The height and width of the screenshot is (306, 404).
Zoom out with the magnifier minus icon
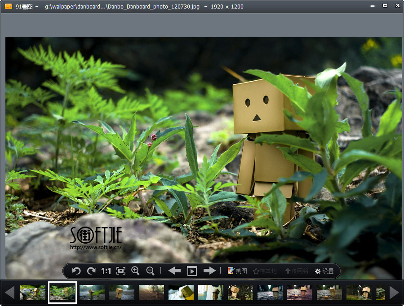click(150, 271)
